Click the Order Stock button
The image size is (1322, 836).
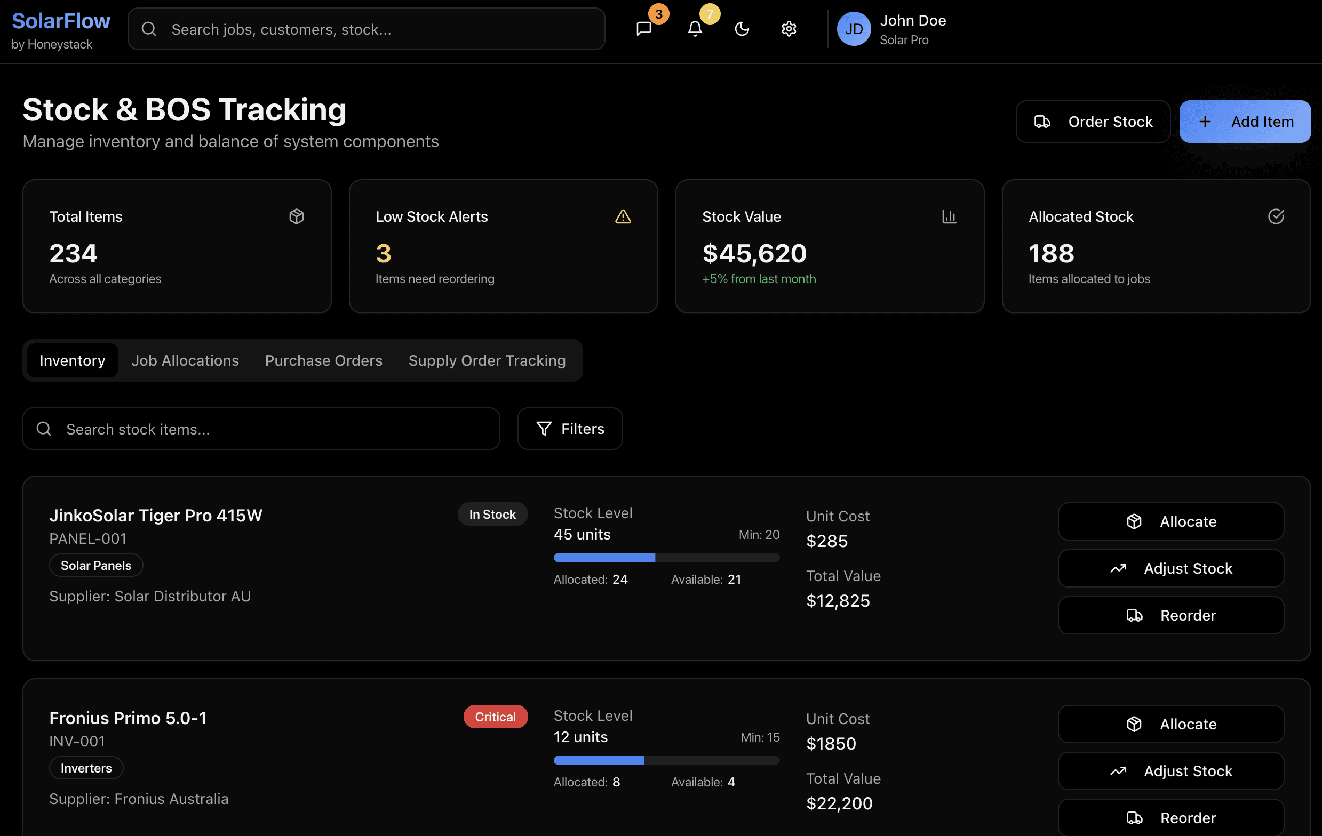(x=1093, y=121)
